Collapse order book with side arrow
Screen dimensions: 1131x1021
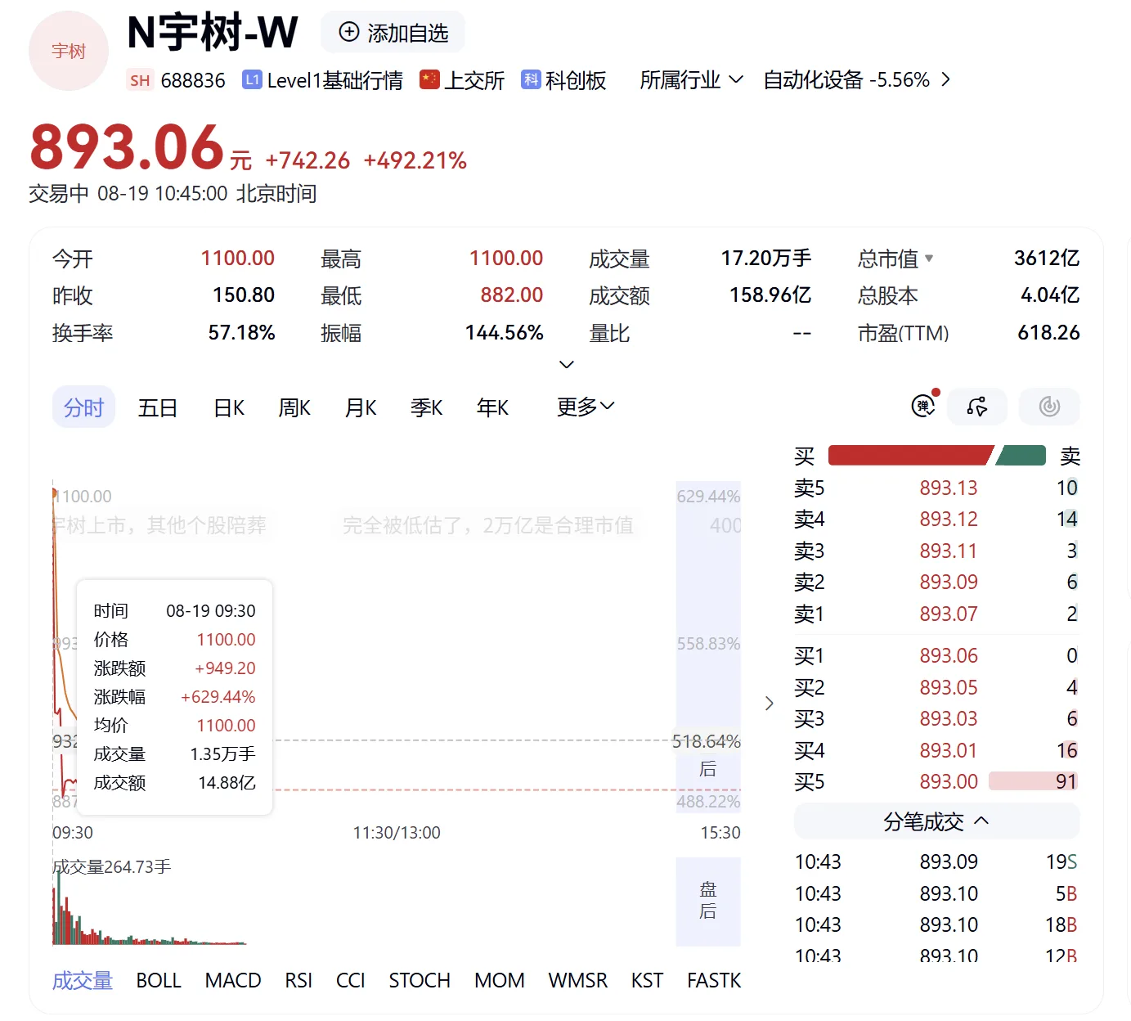click(x=769, y=704)
